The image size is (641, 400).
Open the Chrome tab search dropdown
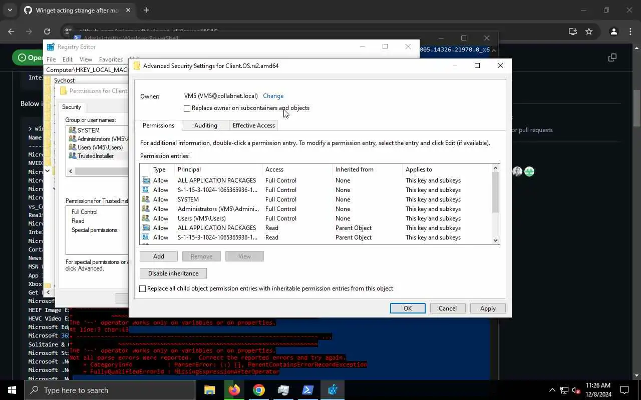10,10
